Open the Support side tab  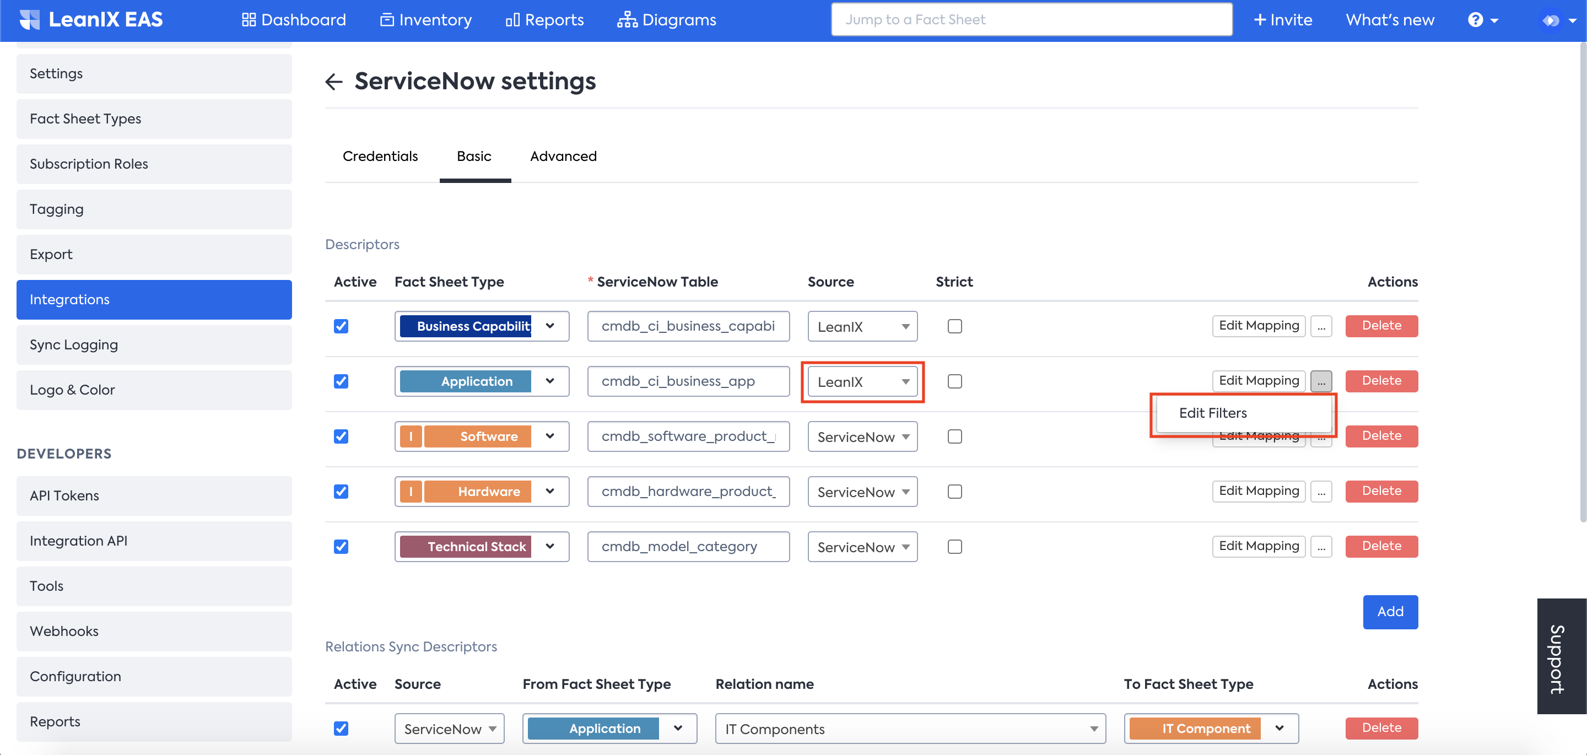coord(1561,656)
